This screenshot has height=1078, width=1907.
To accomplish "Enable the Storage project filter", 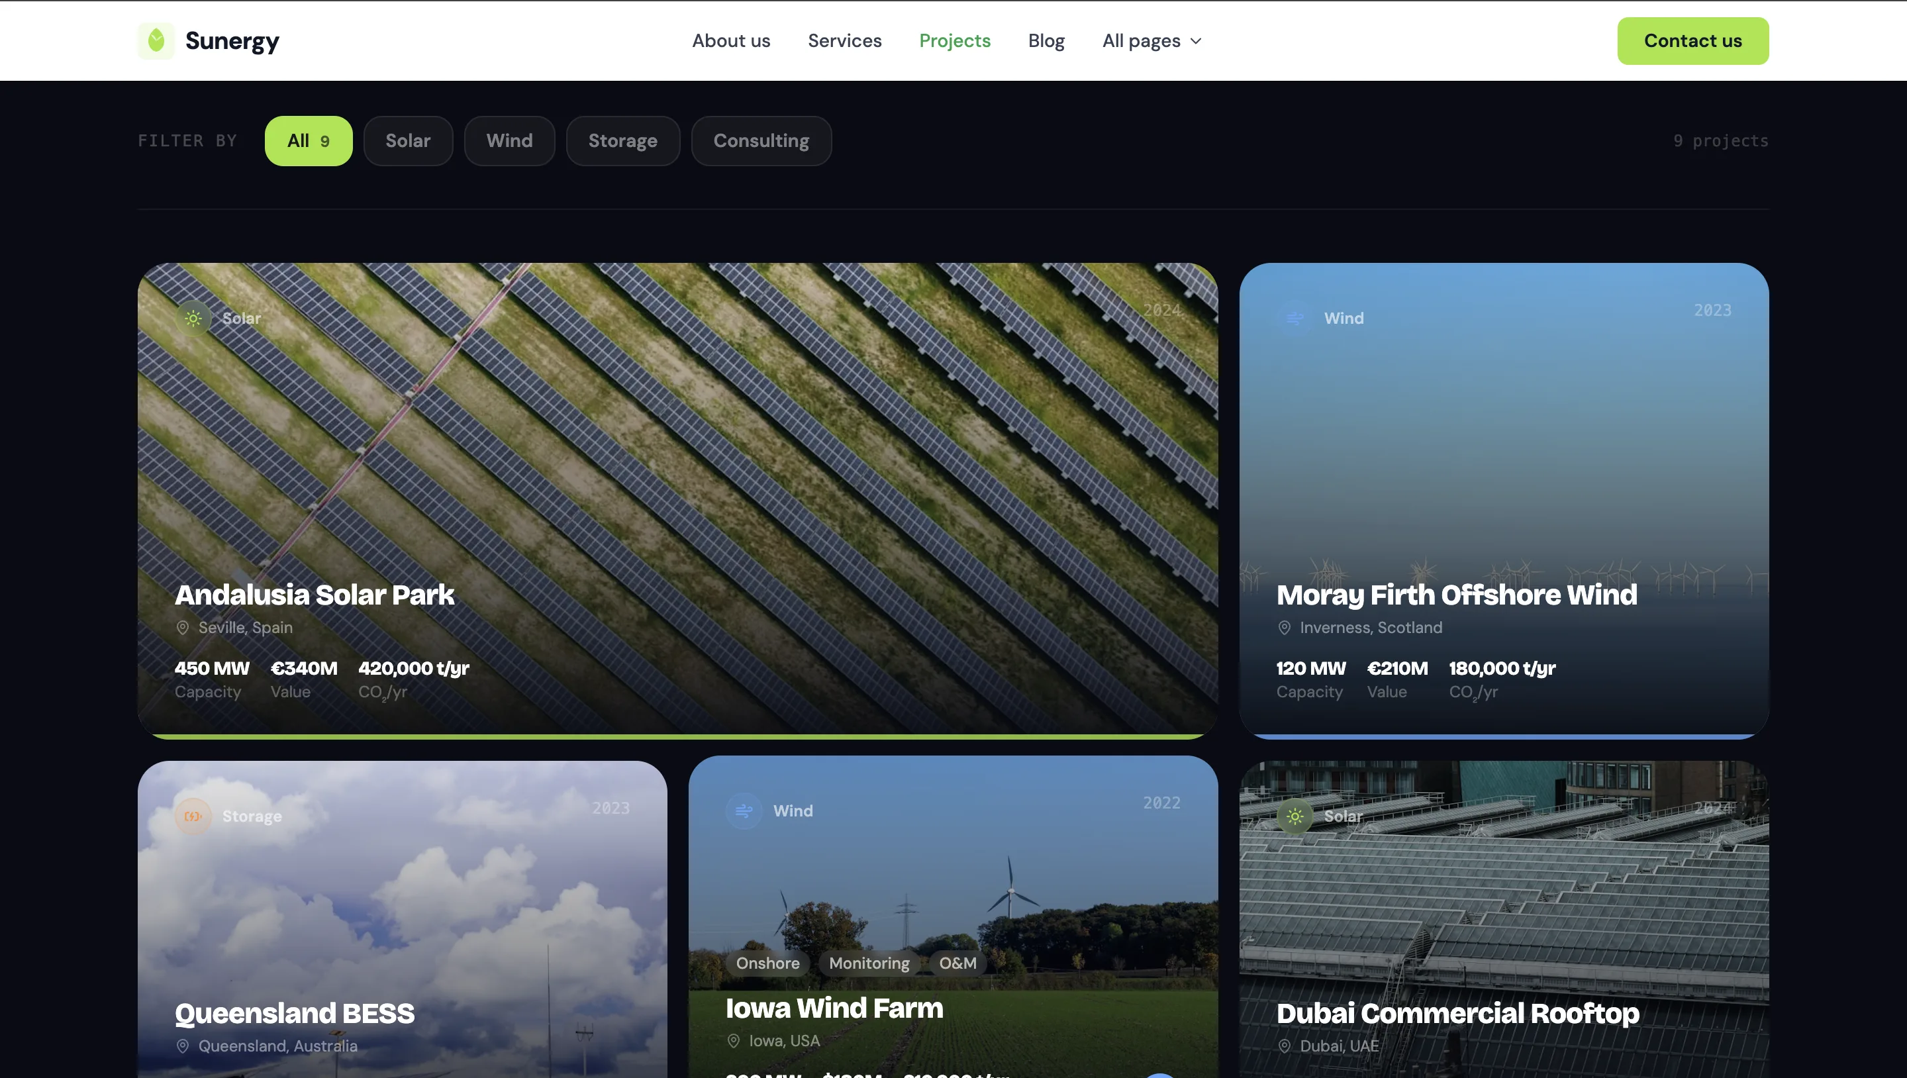I will point(622,140).
